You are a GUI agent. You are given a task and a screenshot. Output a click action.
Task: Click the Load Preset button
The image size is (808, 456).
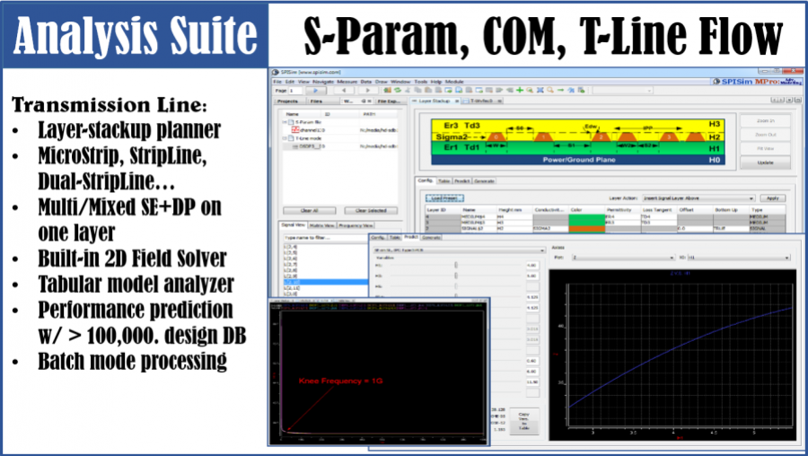pos(445,197)
